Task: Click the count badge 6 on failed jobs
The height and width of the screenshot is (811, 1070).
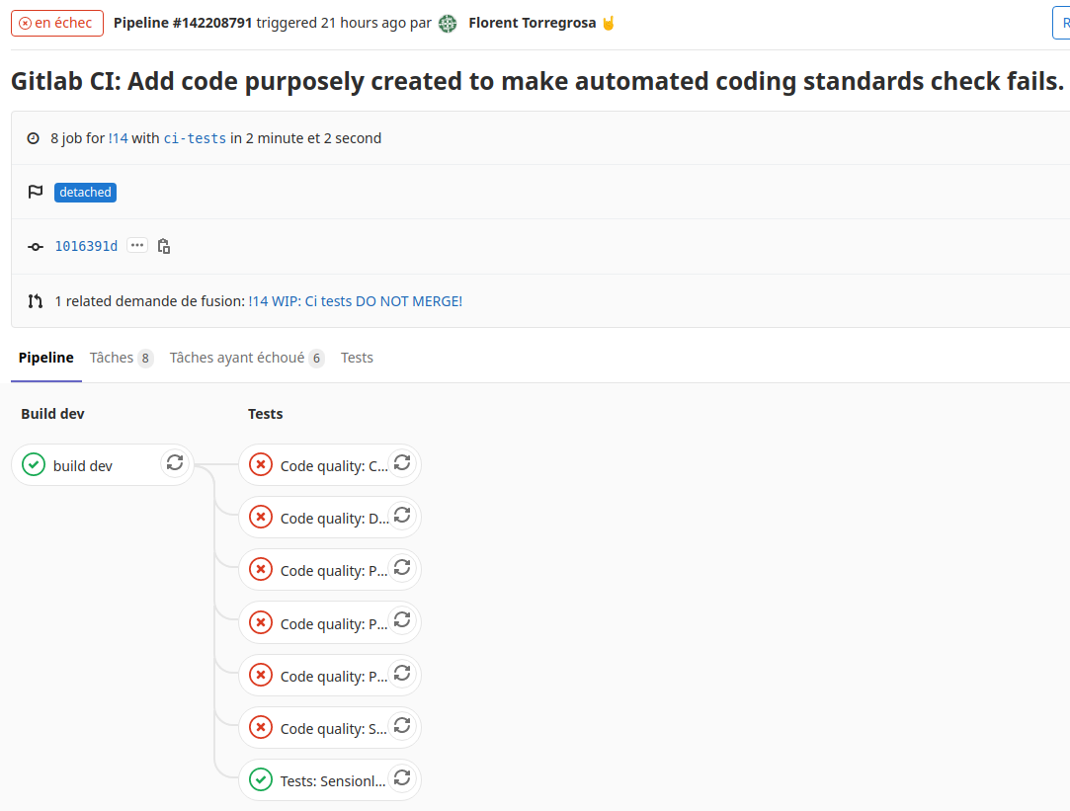Action: click(316, 359)
